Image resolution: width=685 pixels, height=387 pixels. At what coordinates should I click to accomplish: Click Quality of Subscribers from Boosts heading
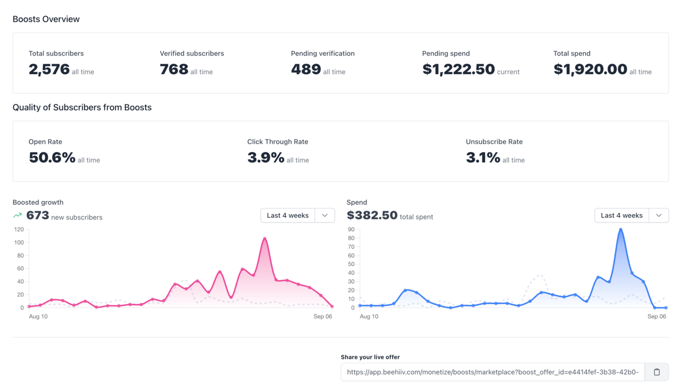point(82,108)
